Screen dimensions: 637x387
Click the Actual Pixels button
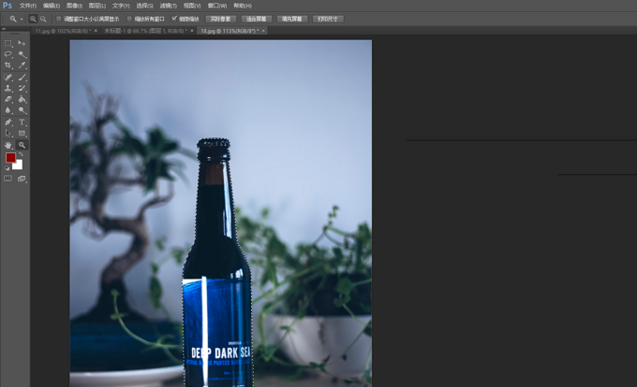[220, 19]
